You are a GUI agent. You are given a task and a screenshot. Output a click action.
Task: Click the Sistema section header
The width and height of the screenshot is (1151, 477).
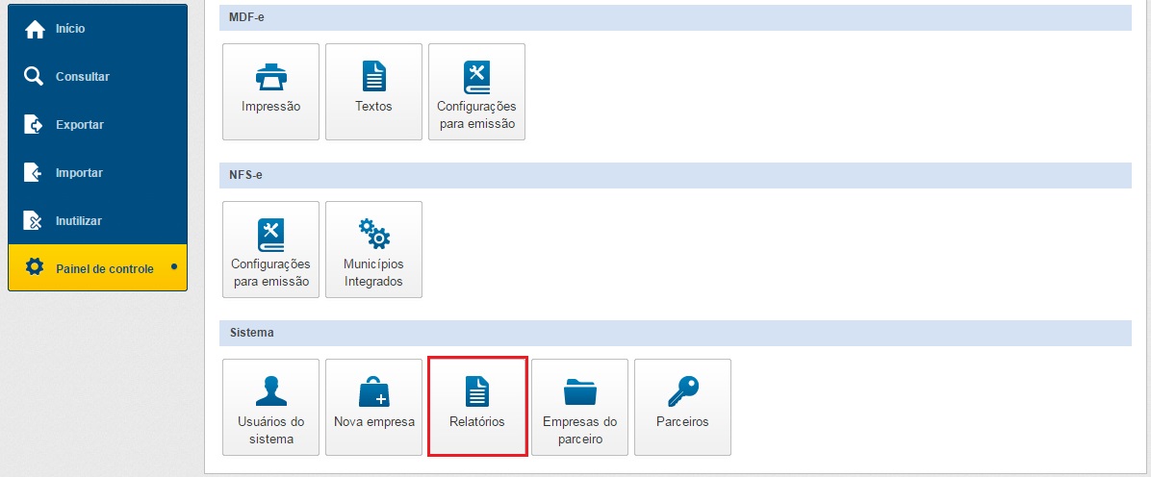click(x=676, y=333)
